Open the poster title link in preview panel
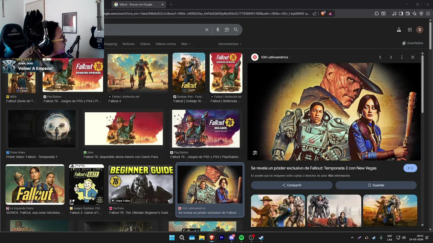The width and height of the screenshot is (433, 243). pyautogui.click(x=314, y=168)
